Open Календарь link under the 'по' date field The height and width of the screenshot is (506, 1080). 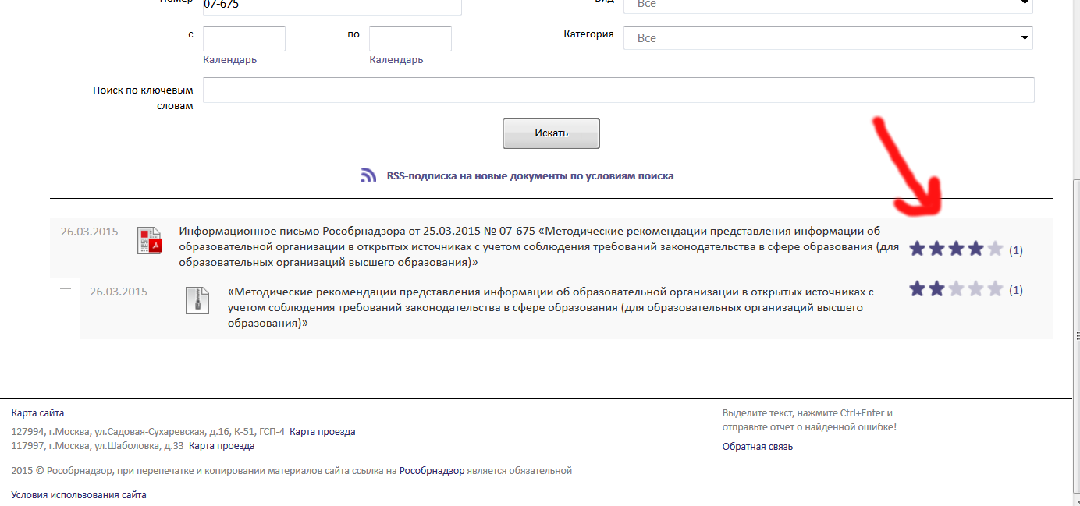point(396,60)
